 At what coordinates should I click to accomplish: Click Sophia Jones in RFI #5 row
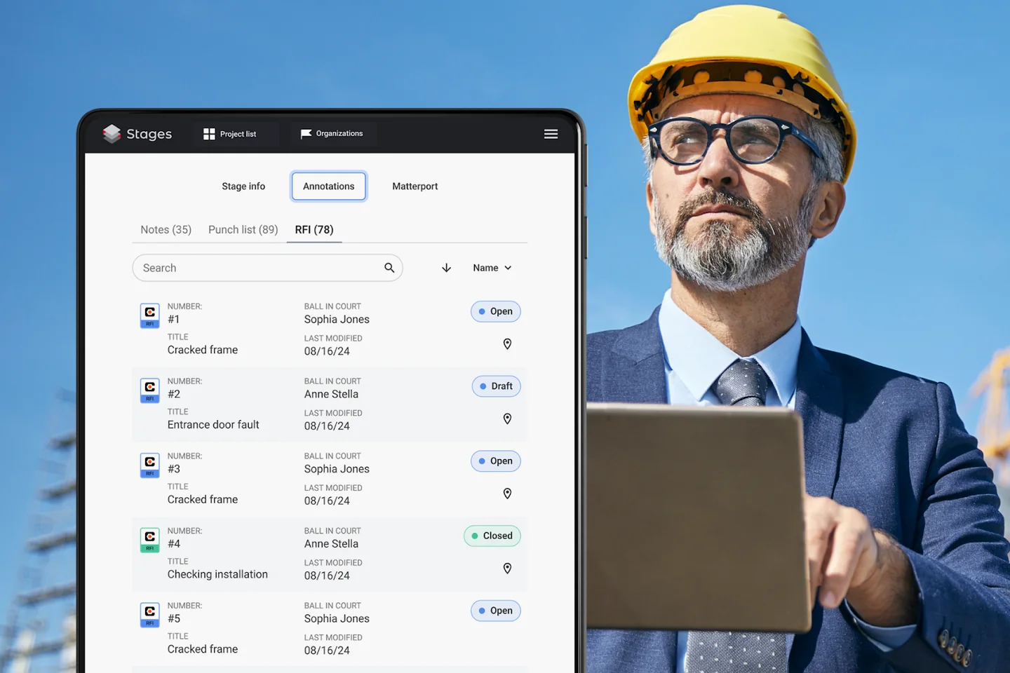(x=337, y=619)
